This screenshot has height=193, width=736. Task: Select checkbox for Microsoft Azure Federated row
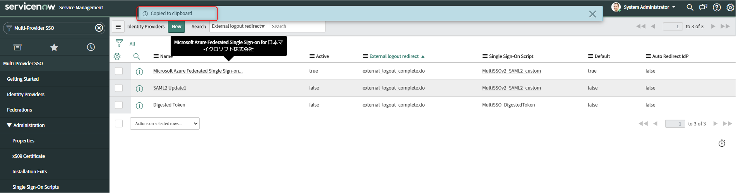119,71
